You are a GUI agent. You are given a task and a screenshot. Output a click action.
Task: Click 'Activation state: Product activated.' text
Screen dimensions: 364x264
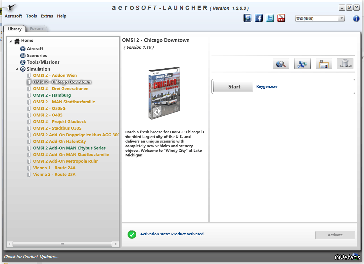click(x=172, y=234)
